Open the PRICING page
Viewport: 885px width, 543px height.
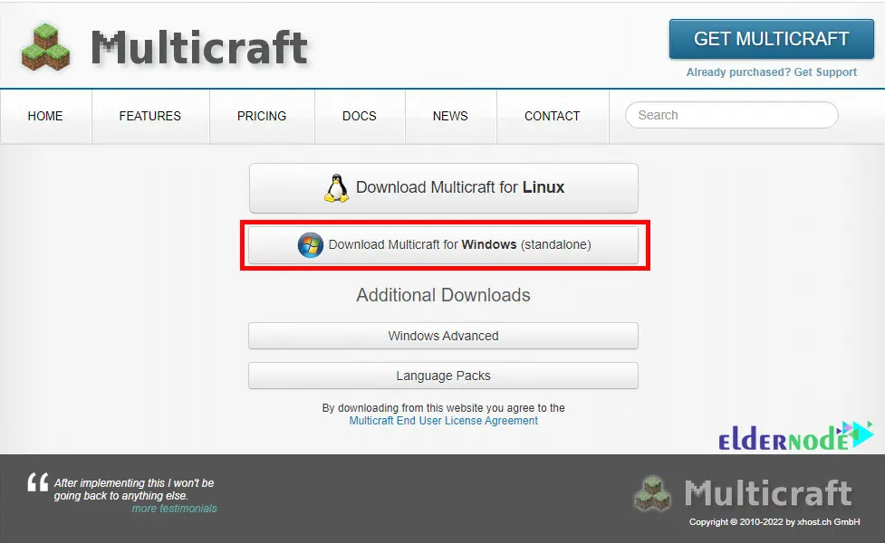click(x=262, y=116)
